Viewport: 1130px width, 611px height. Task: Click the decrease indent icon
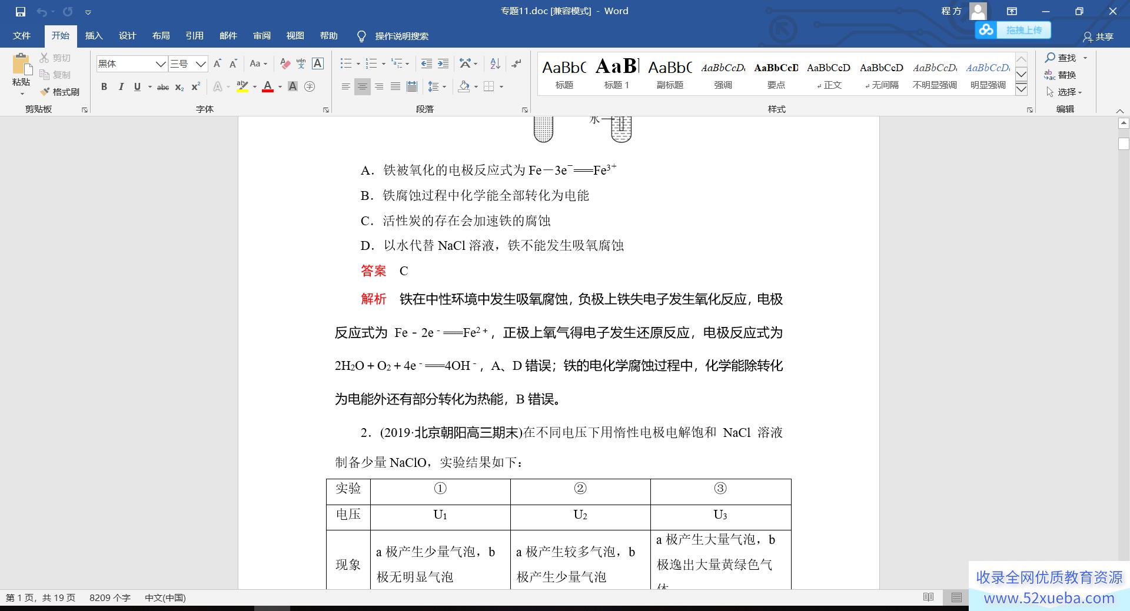(x=427, y=64)
